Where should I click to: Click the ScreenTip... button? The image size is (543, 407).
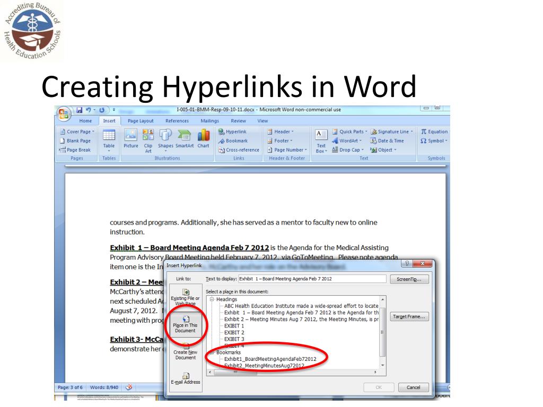click(409, 279)
